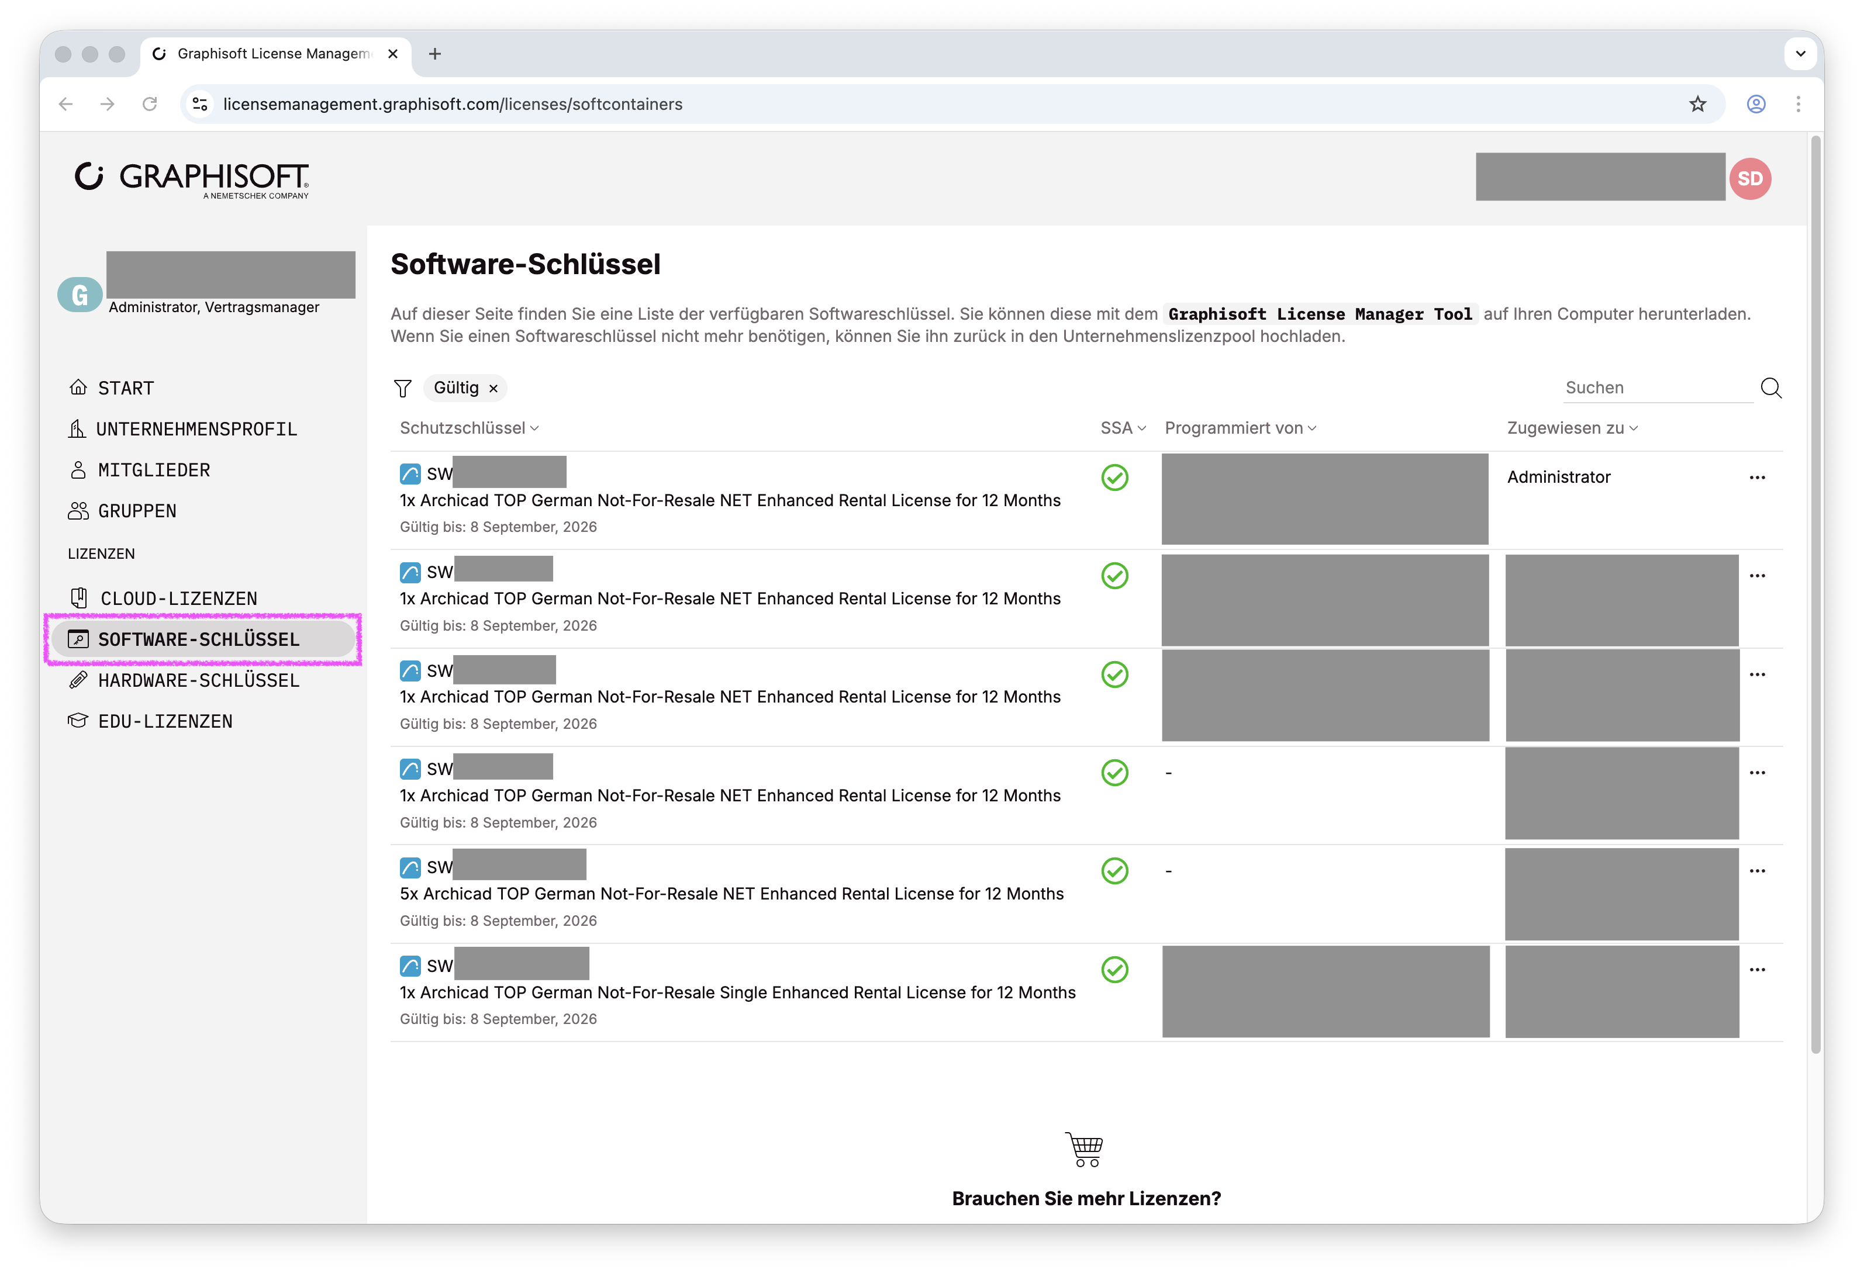Open MITGLIEDER in the sidebar
The width and height of the screenshot is (1864, 1273).
140,470
